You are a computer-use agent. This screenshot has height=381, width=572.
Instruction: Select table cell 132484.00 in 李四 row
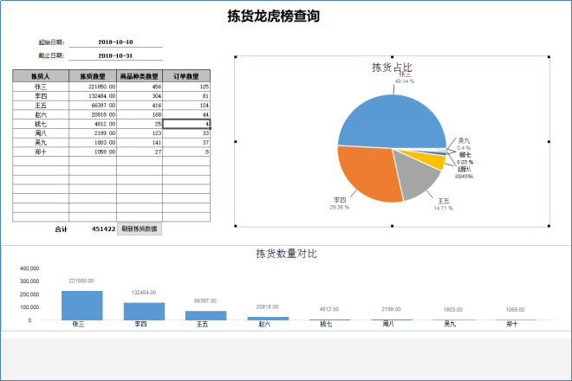click(93, 96)
